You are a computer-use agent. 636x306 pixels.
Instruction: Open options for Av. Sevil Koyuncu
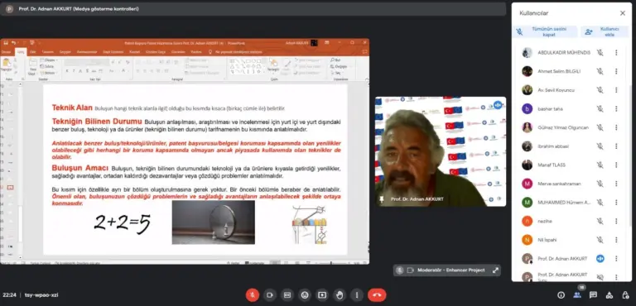tap(616, 90)
